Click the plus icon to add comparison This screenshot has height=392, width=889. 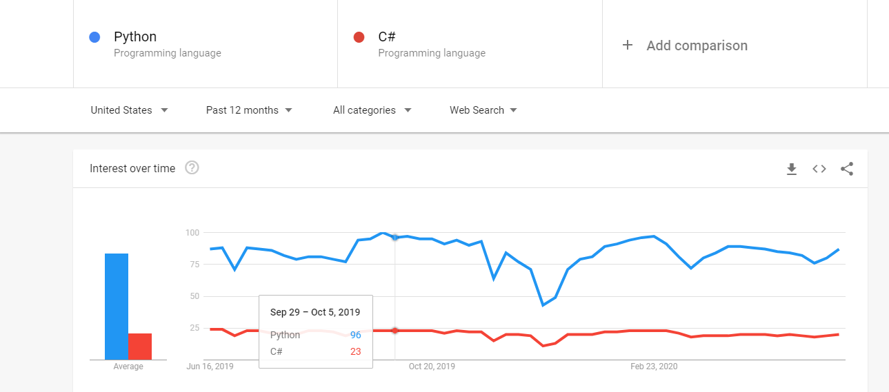(627, 45)
